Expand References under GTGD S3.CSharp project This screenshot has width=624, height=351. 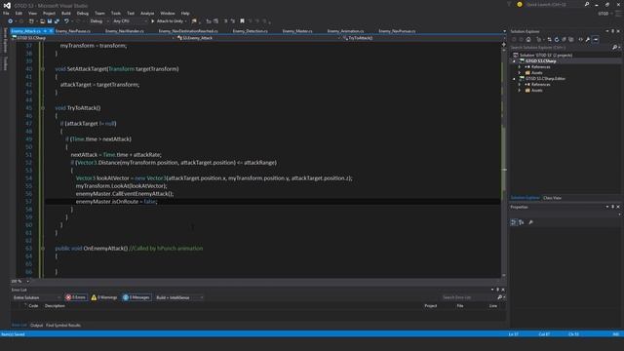(x=520, y=67)
